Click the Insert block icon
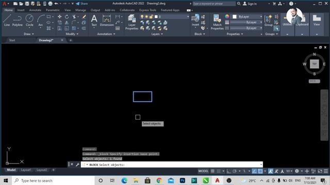Image resolution: width=330 pixels, height=185 pixels. (x=195, y=21)
